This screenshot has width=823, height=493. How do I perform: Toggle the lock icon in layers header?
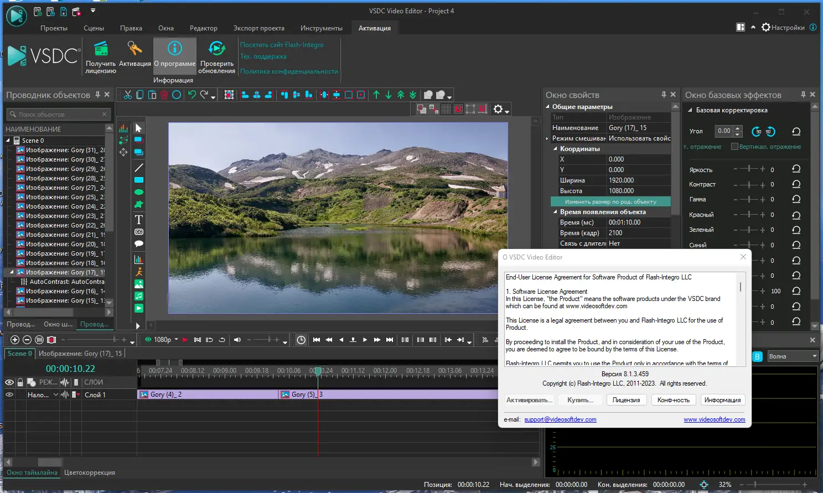pyautogui.click(x=20, y=382)
